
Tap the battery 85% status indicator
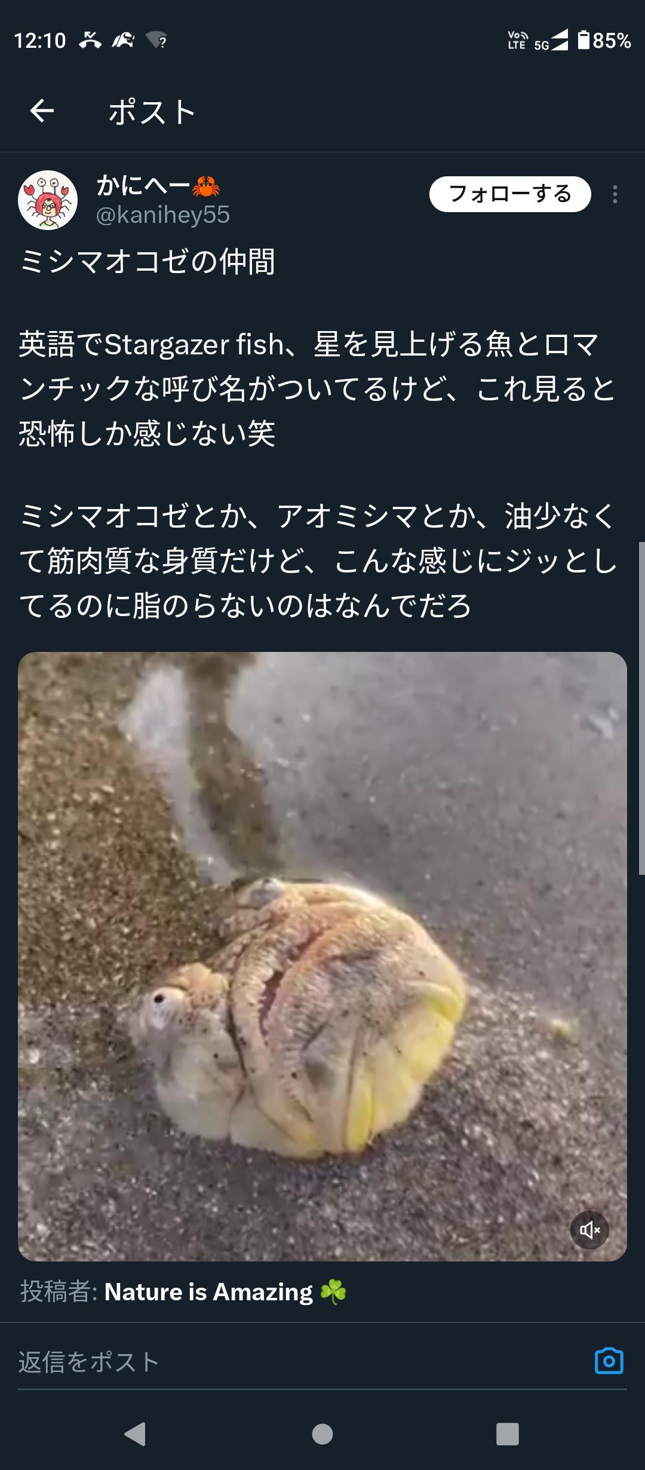pyautogui.click(x=604, y=41)
